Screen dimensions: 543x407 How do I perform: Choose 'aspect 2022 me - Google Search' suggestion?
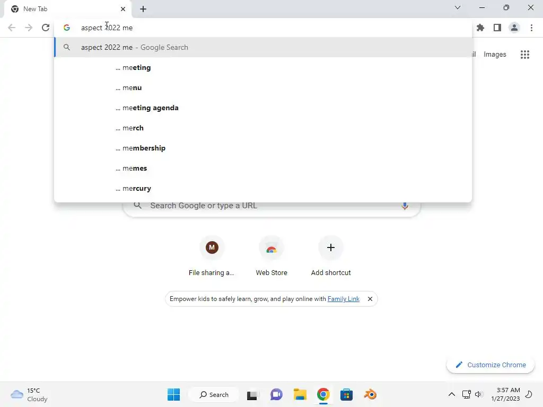coord(263,47)
